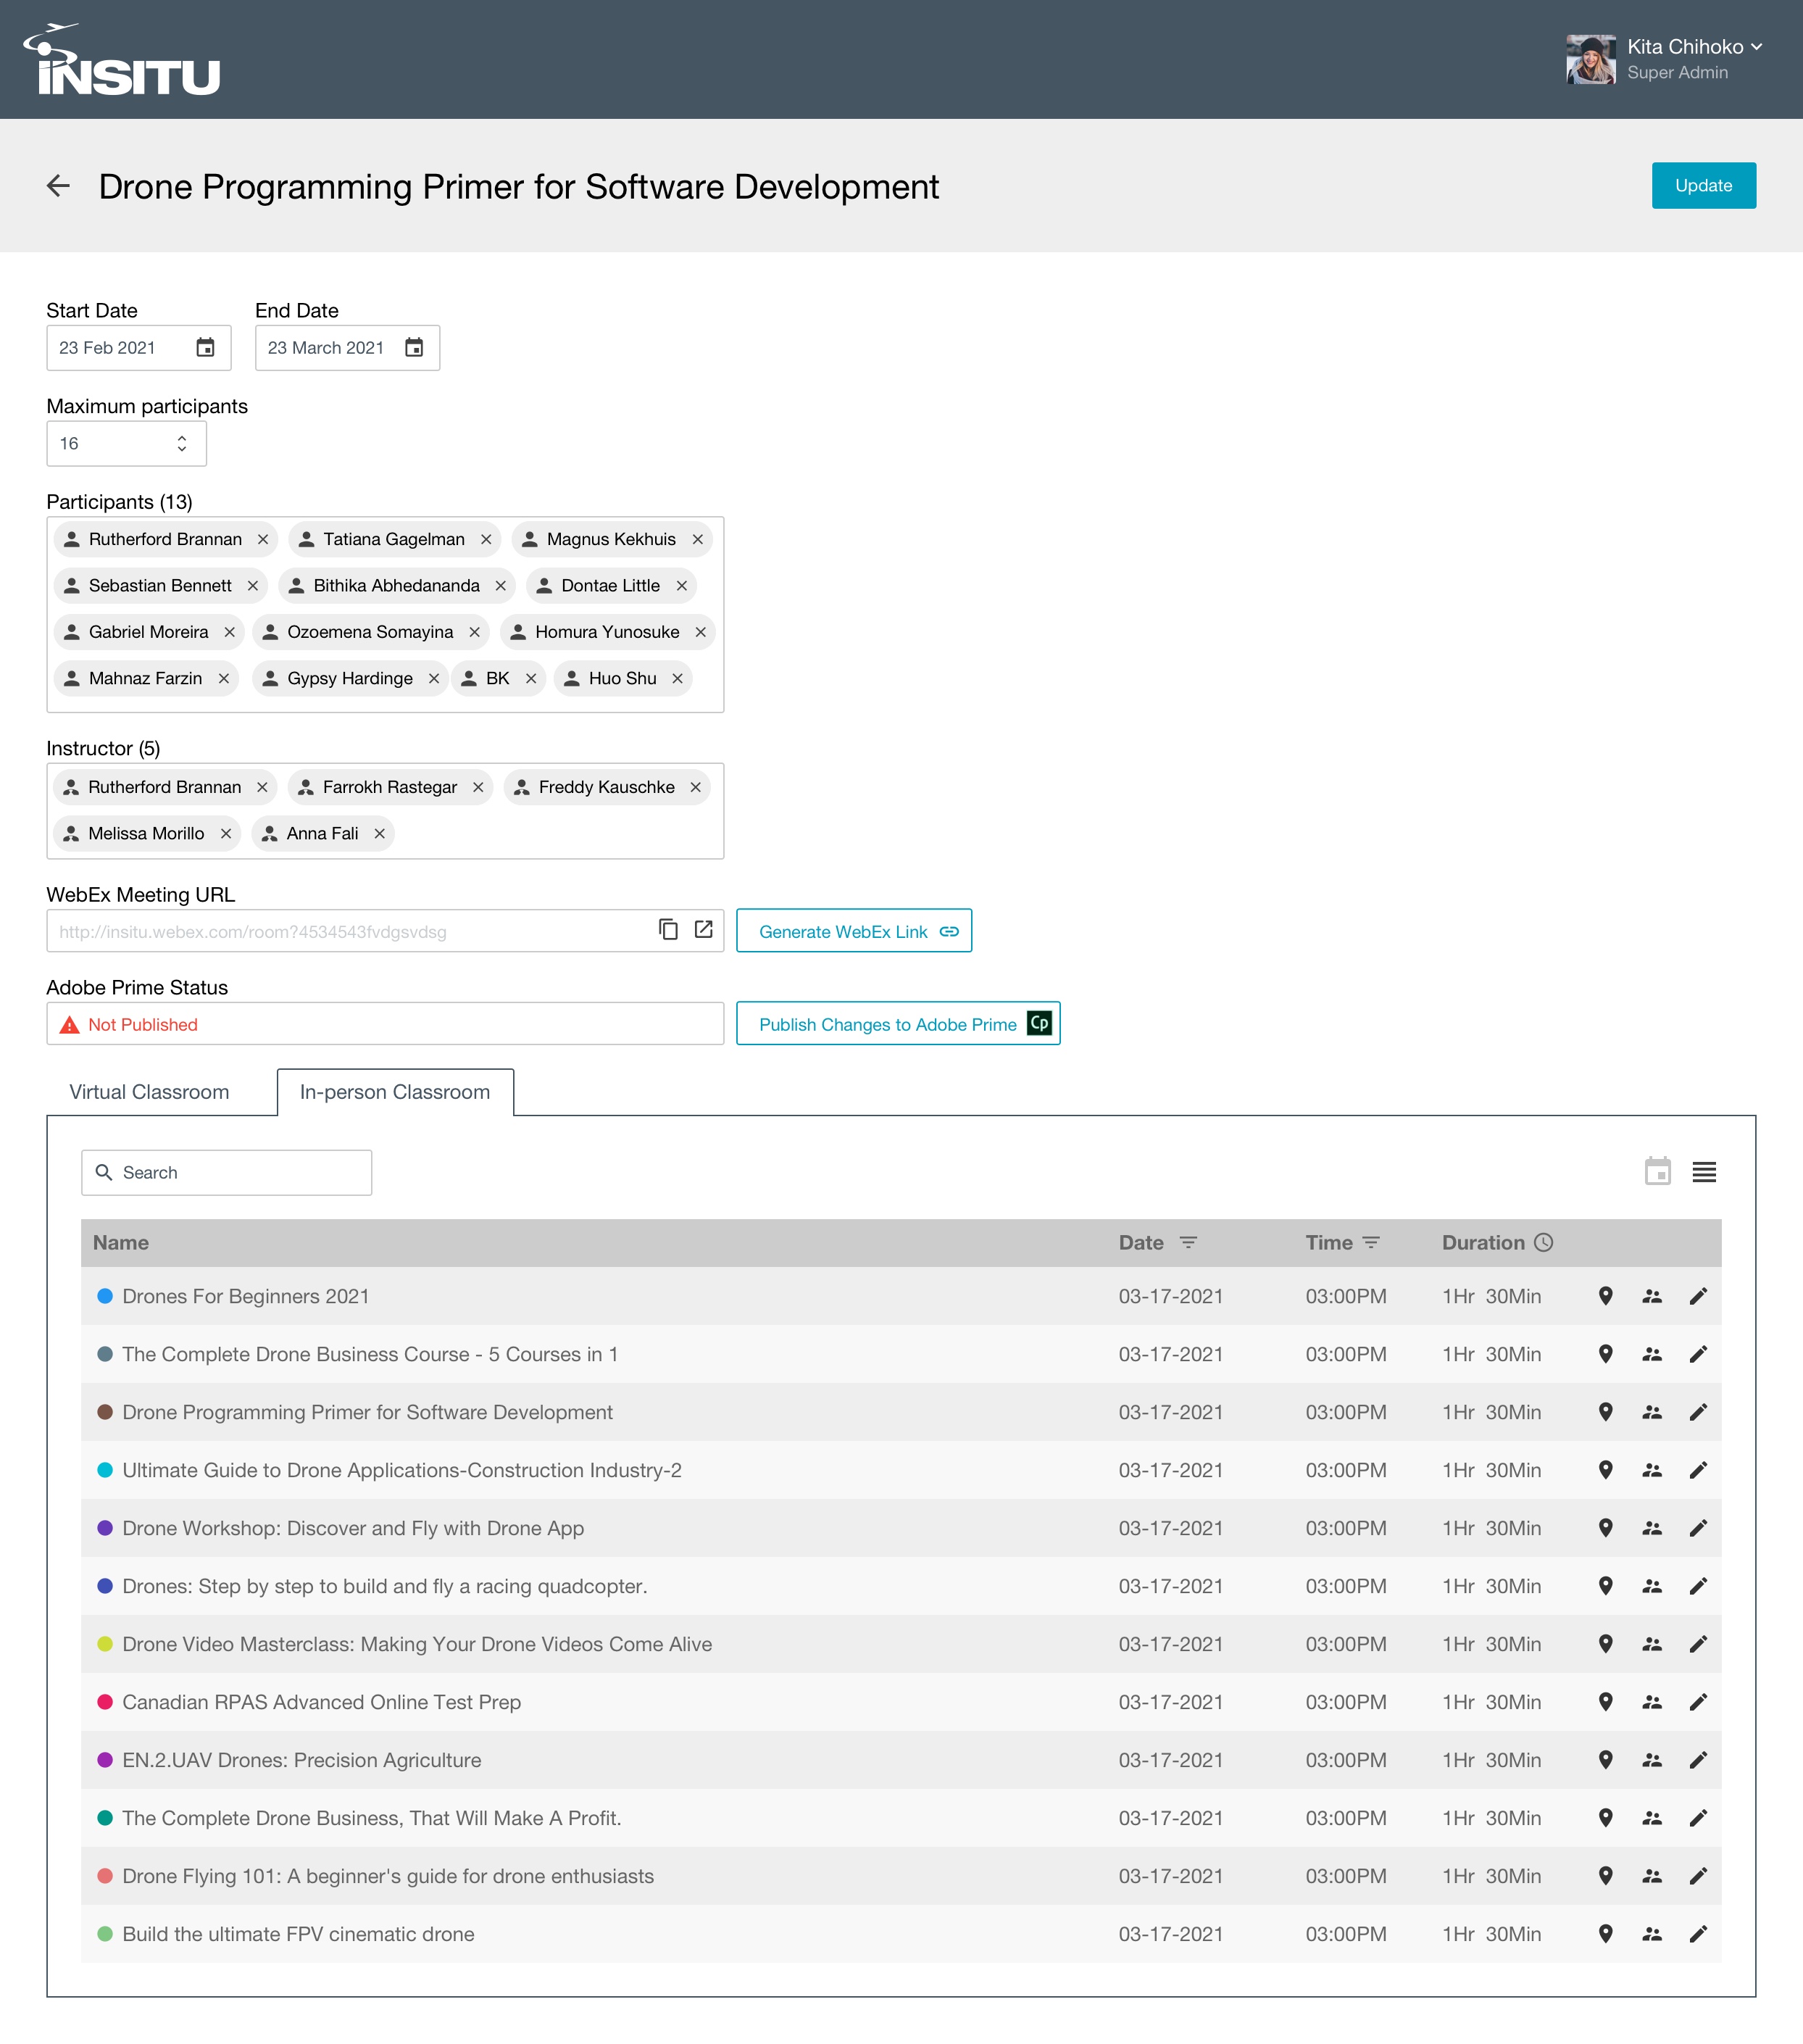The height and width of the screenshot is (2044, 1803).
Task: Remove instructor Anna Fali
Action: pyautogui.click(x=379, y=833)
